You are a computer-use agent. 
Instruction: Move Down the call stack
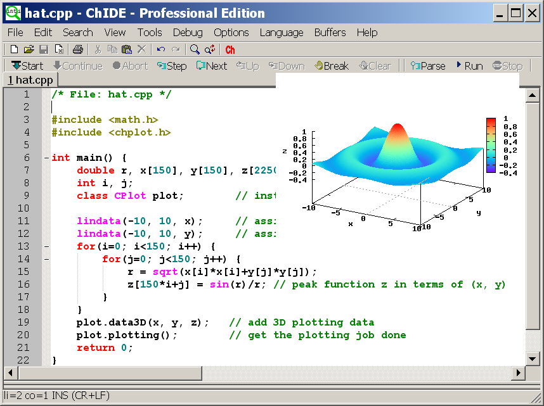coord(287,65)
